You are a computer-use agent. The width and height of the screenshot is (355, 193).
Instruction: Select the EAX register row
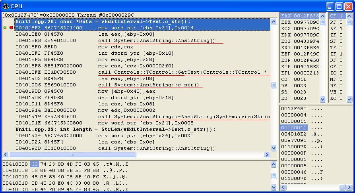300,16
